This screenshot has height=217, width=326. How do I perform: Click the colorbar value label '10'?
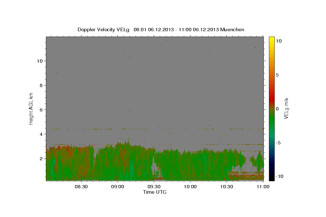279,41
